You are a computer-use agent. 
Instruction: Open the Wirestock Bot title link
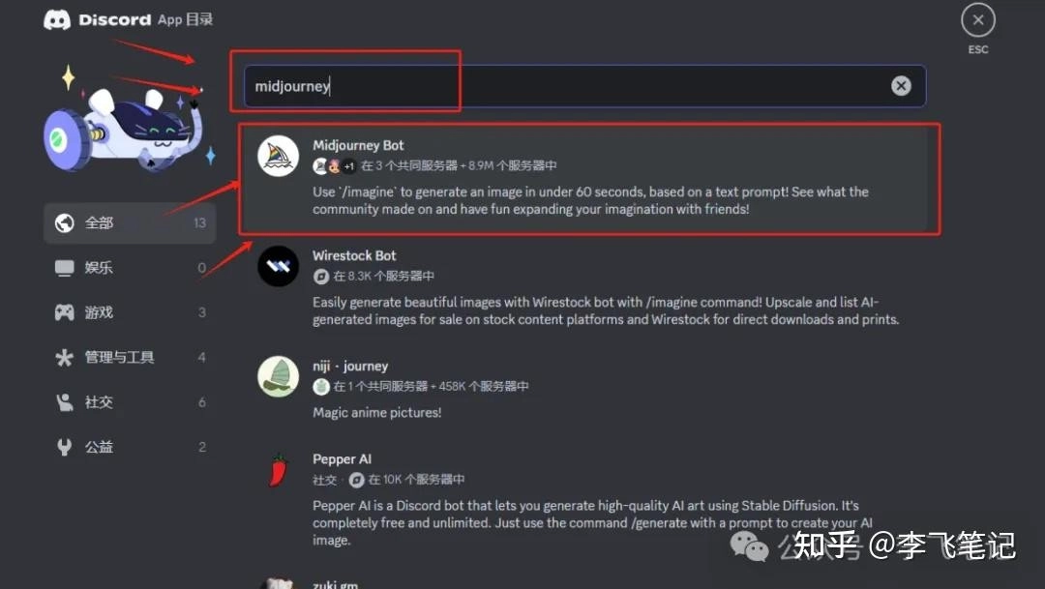coord(354,256)
